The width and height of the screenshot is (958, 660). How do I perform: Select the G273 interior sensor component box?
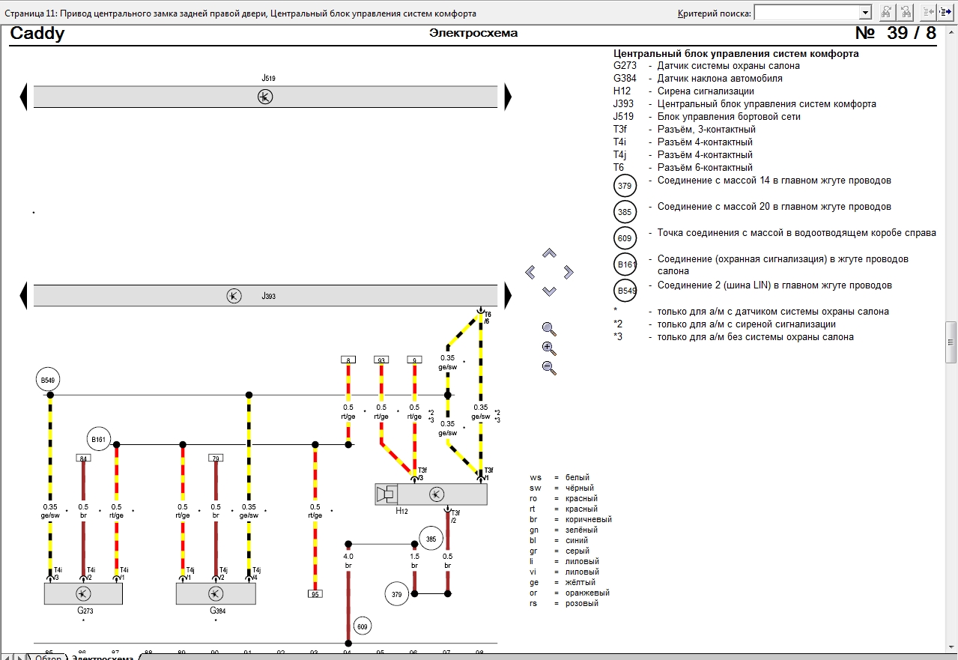(83, 593)
